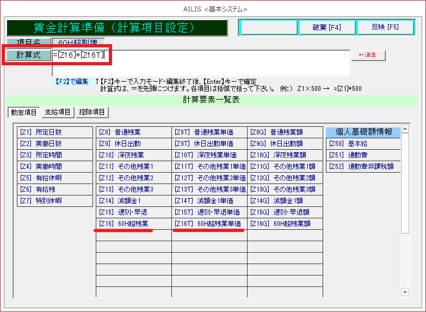The height and width of the screenshot is (312, 426).
Task: Select [Z51] 通勤費 item
Action: click(x=363, y=155)
